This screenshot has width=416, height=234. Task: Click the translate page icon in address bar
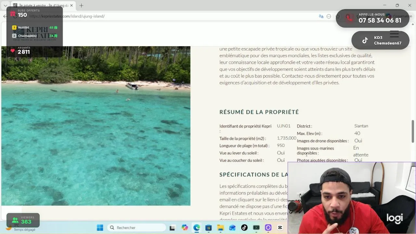[321, 16]
